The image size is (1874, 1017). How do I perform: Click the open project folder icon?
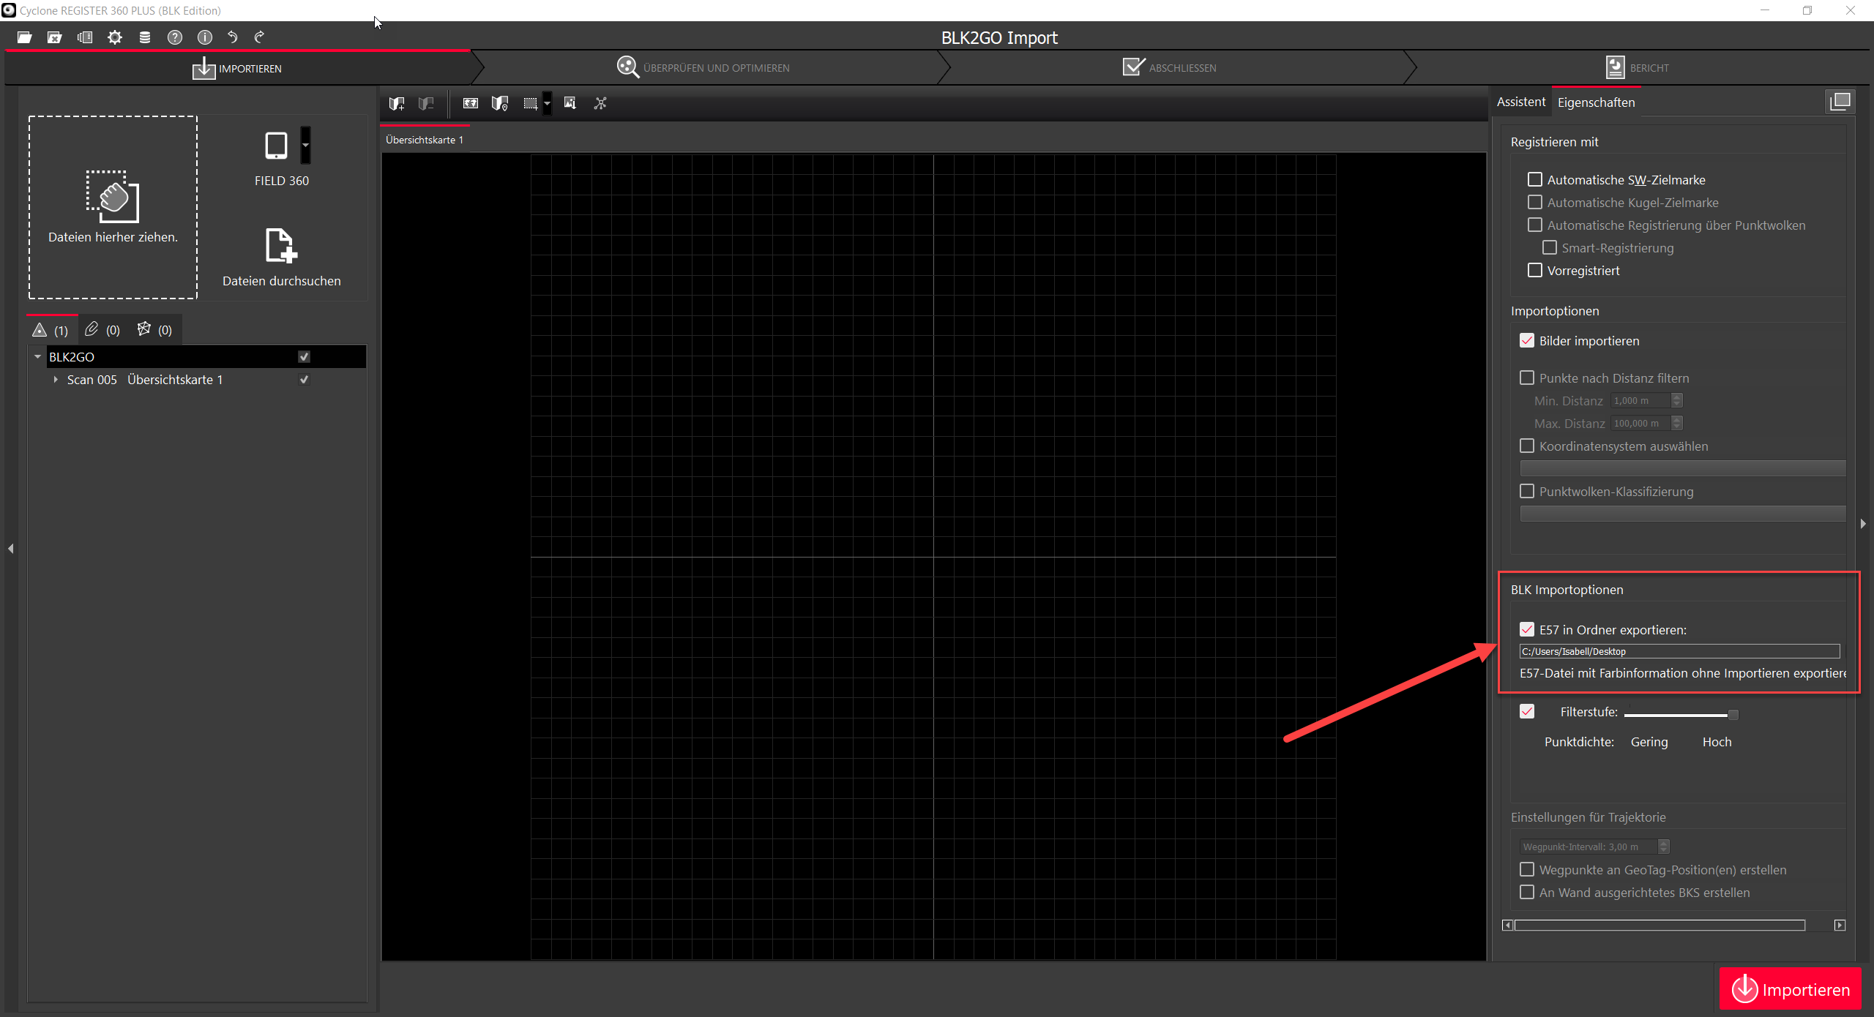click(x=24, y=37)
